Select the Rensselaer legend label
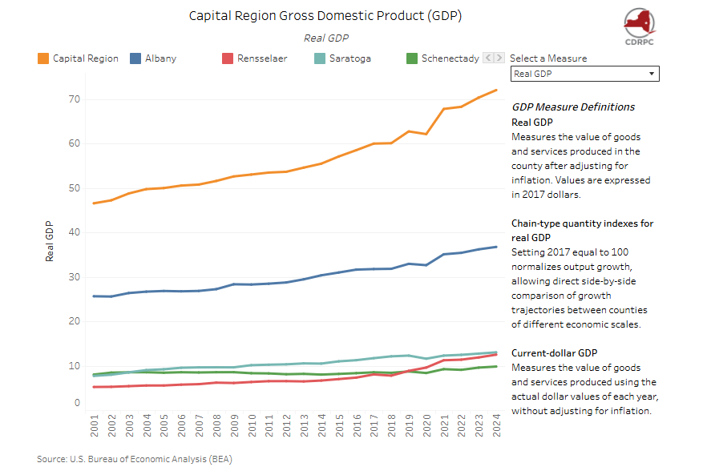Viewport: 707px width, 471px height. click(262, 58)
